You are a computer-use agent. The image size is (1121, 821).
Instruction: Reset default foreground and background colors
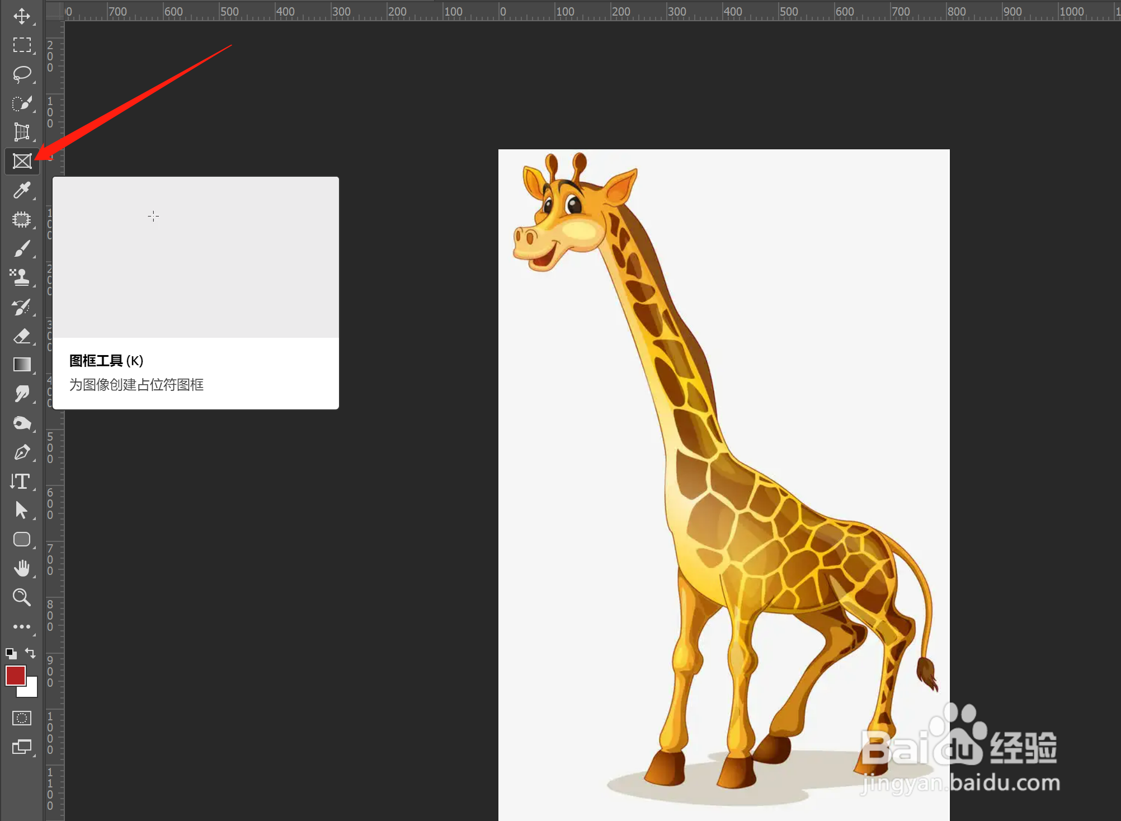tap(11, 653)
